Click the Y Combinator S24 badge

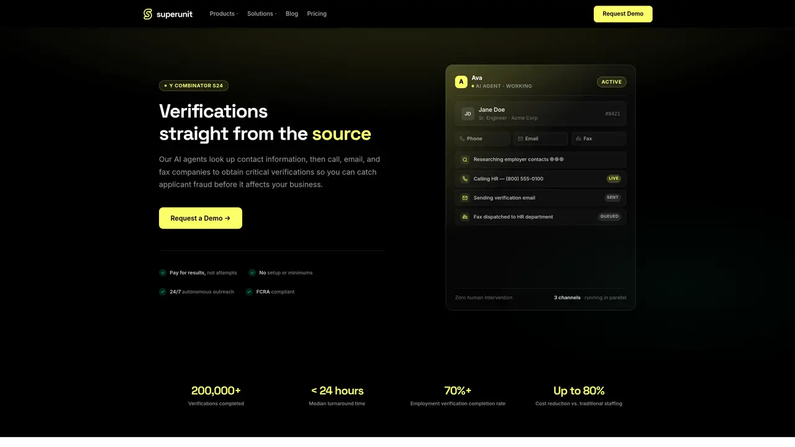click(x=194, y=86)
